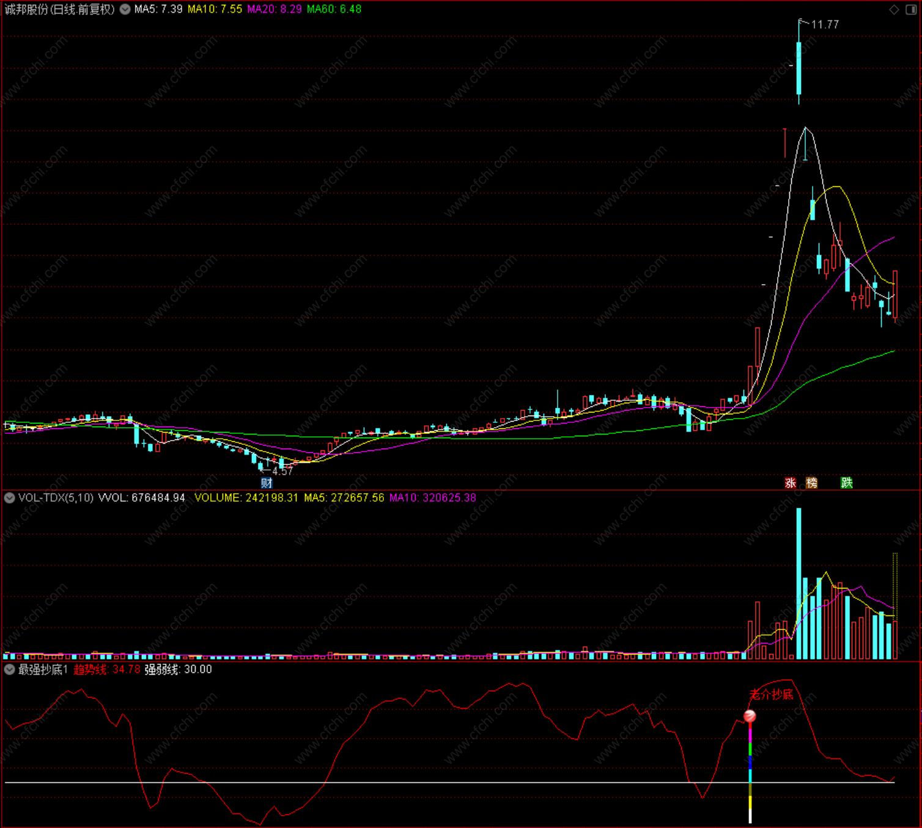922x828 pixels.
Task: Click the 趋势线: 34.78 label
Action: tap(107, 670)
